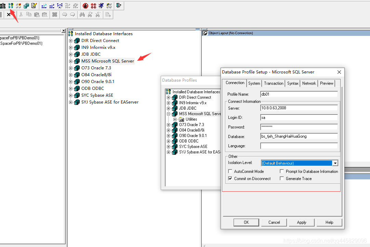
Task: Expand ODB ODBC in main tree
Action: click(x=70, y=88)
